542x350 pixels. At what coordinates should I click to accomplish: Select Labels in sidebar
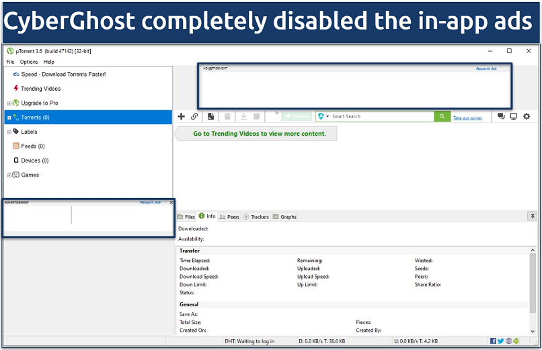29,132
